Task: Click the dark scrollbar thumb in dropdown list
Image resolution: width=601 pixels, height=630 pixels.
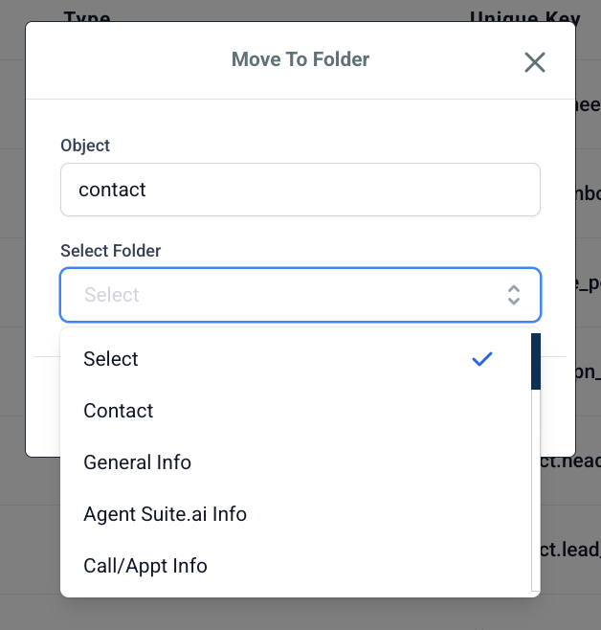Action: 536,361
